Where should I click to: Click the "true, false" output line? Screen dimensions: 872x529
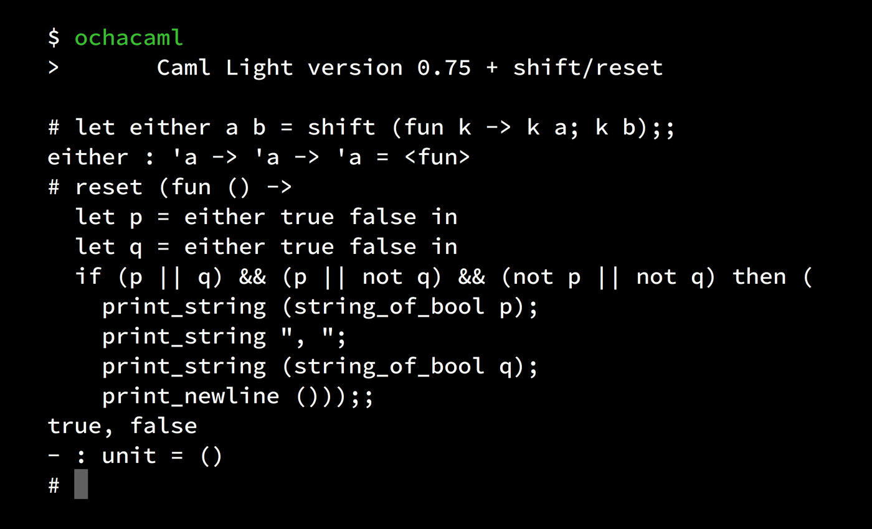tap(122, 426)
